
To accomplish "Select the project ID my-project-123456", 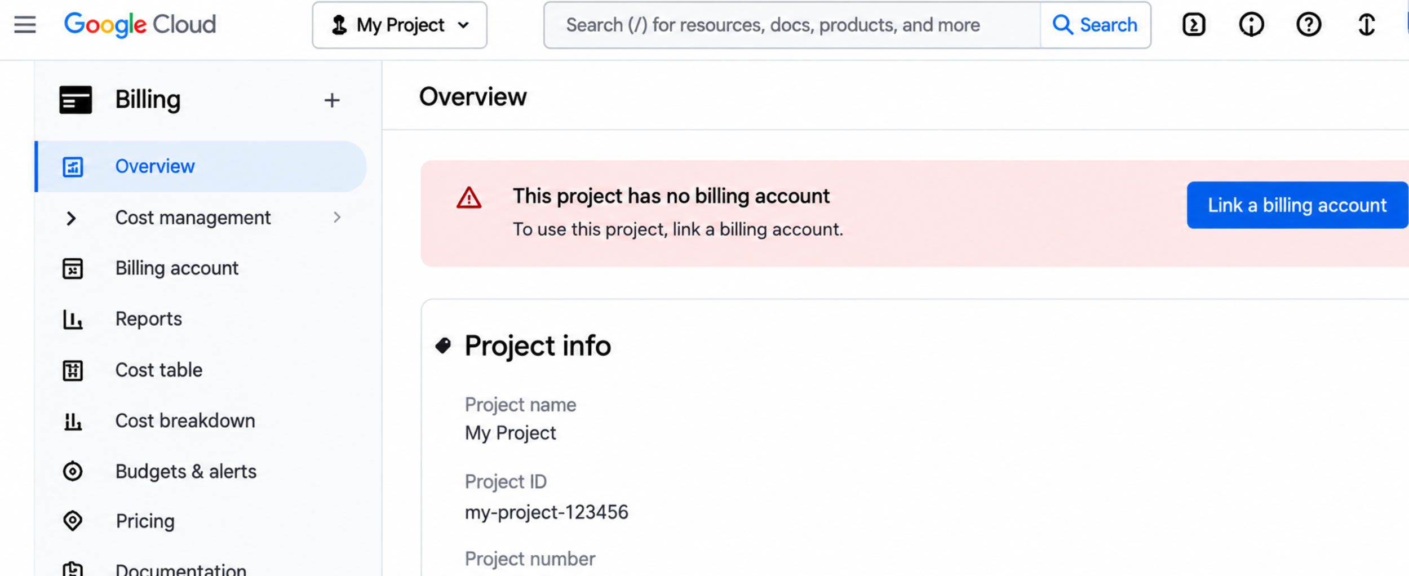I will coord(546,512).
